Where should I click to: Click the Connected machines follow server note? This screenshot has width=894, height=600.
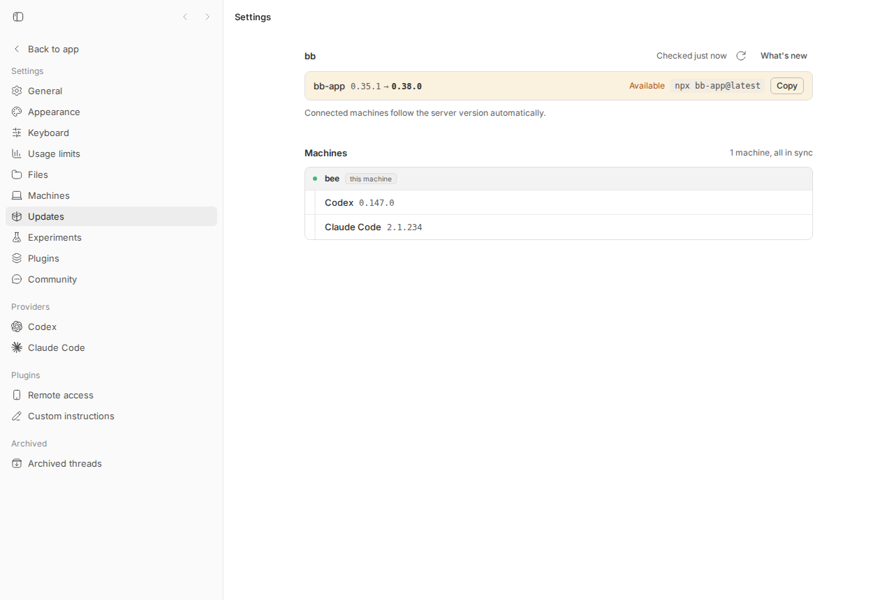(425, 113)
